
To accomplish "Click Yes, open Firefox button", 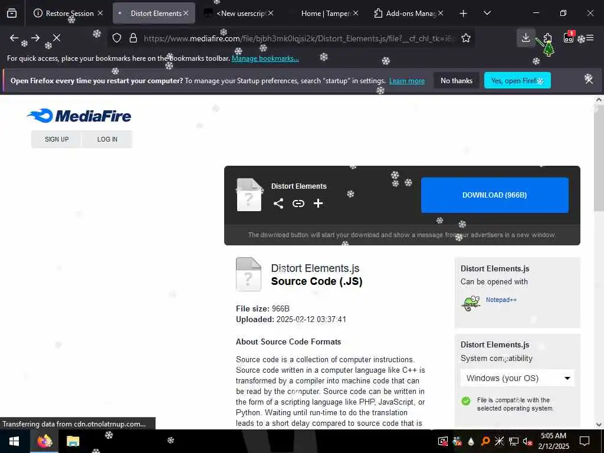I will tap(517, 80).
